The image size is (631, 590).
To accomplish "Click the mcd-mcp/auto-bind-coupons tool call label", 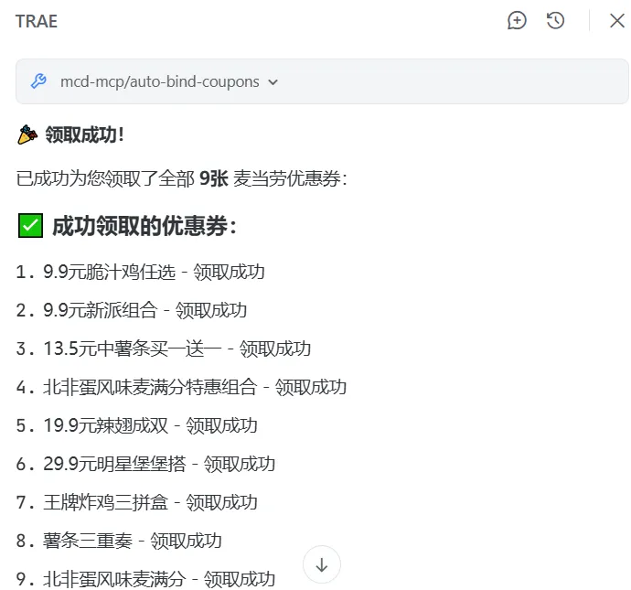I will coord(159,81).
